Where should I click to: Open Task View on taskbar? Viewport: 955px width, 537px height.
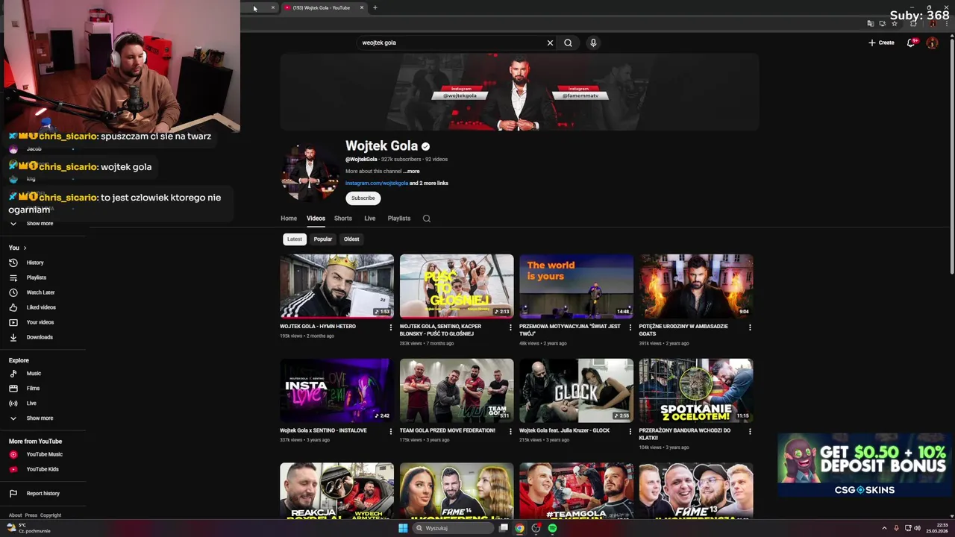504,528
